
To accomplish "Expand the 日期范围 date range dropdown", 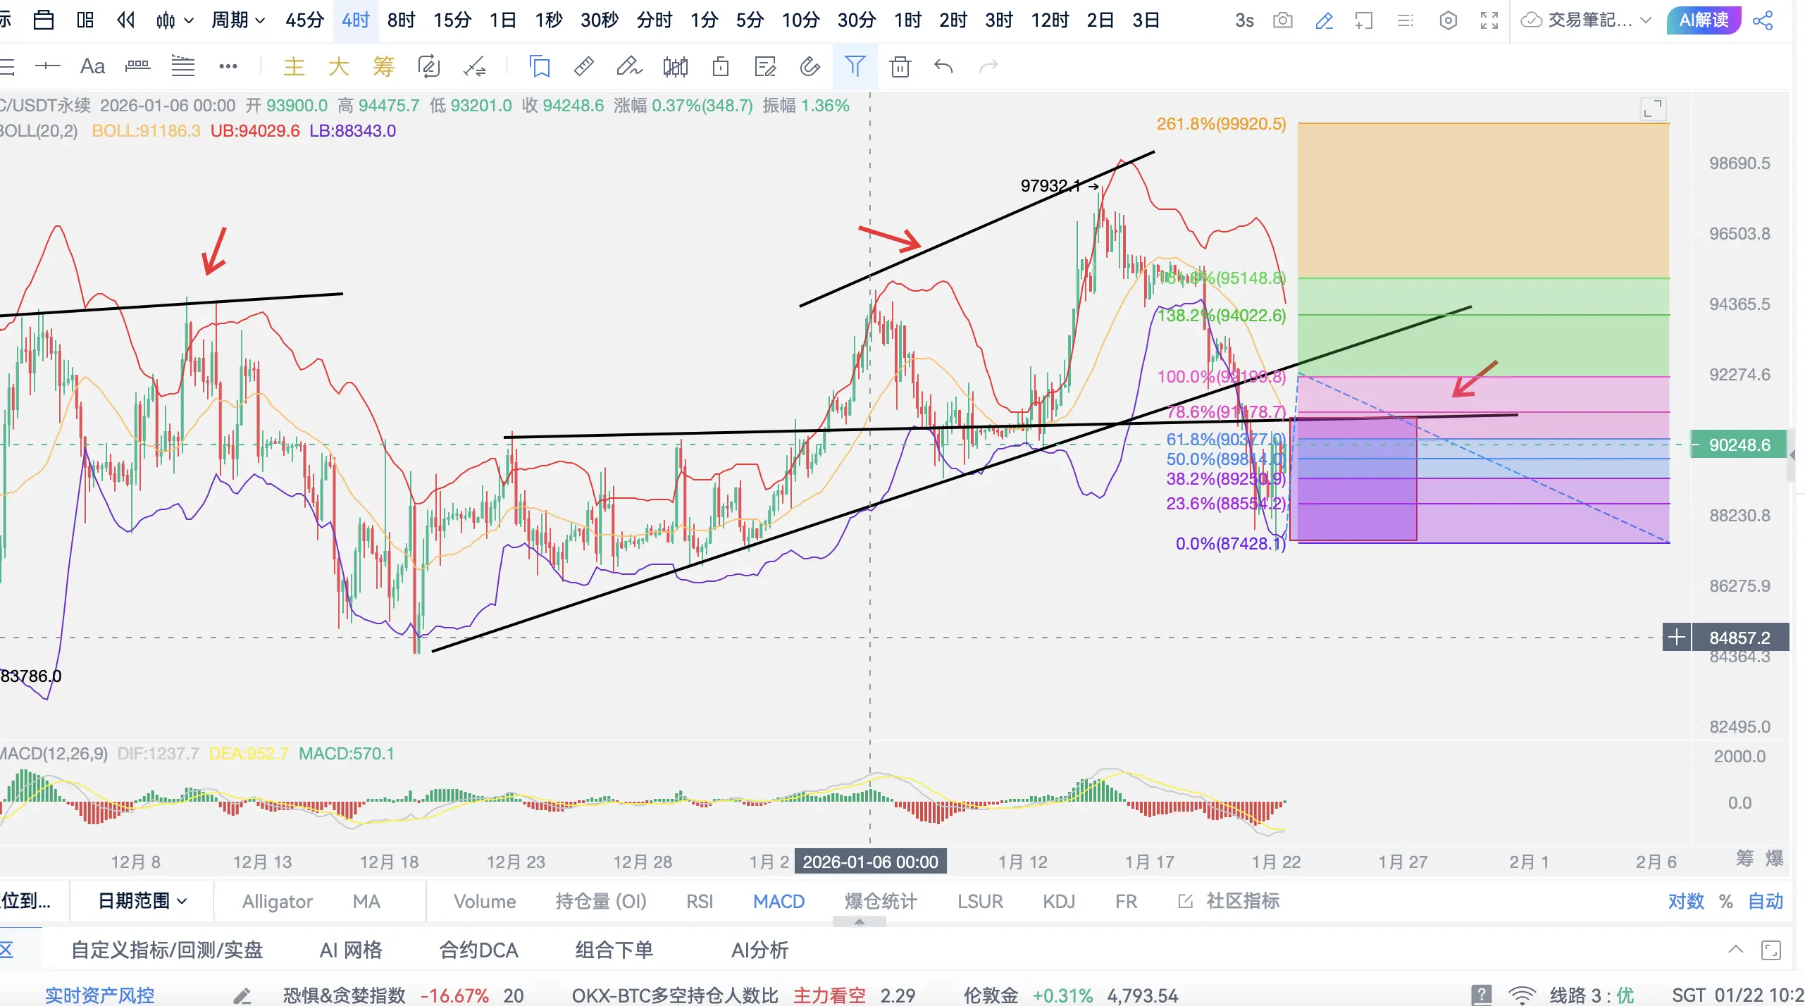I will 142,901.
